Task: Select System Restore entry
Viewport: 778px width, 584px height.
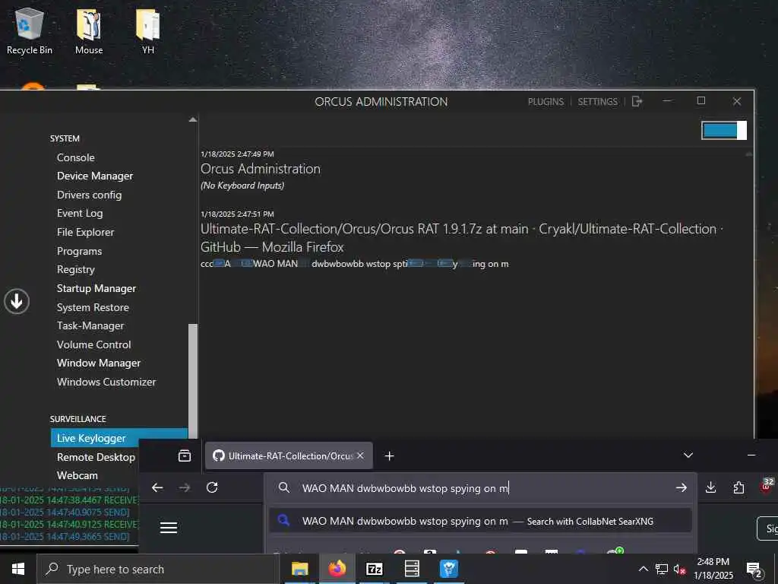Action: 93,307
